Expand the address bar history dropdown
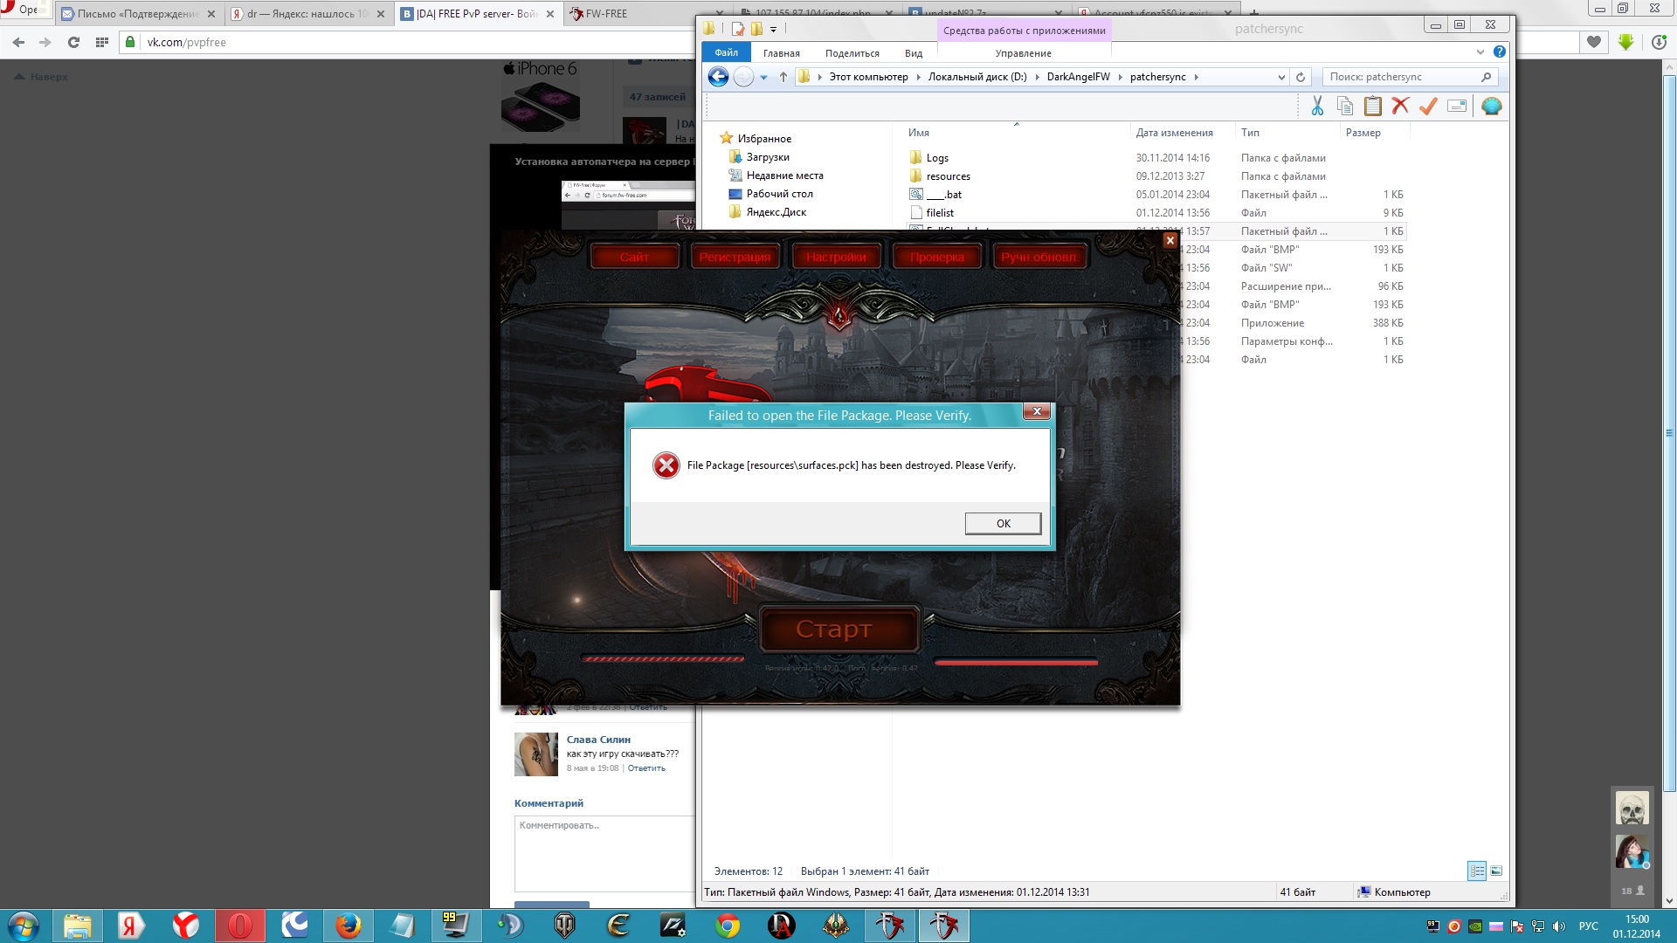Image resolution: width=1677 pixels, height=943 pixels. point(1281,77)
